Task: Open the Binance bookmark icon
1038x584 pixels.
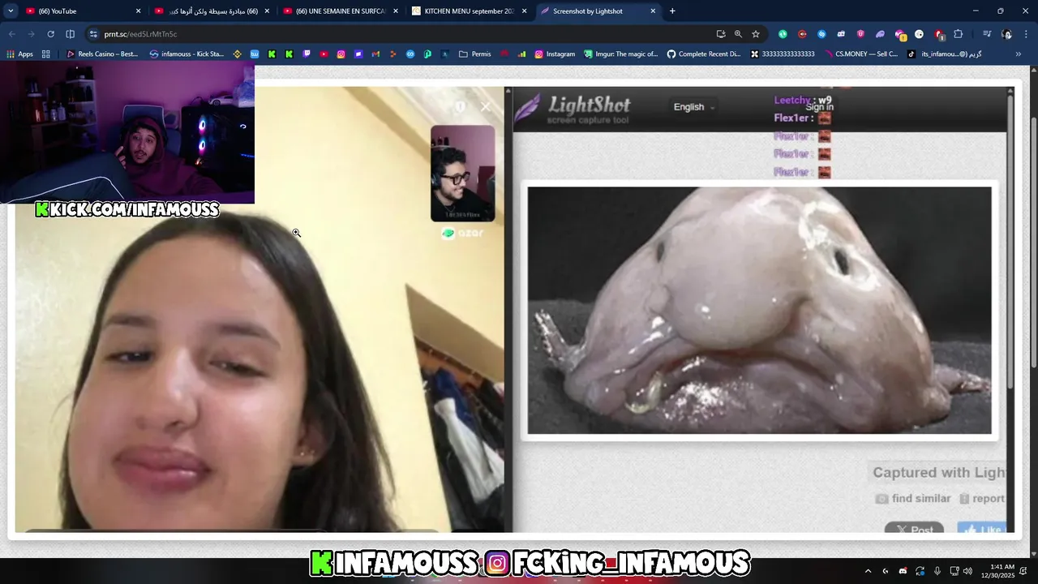Action: [x=237, y=54]
